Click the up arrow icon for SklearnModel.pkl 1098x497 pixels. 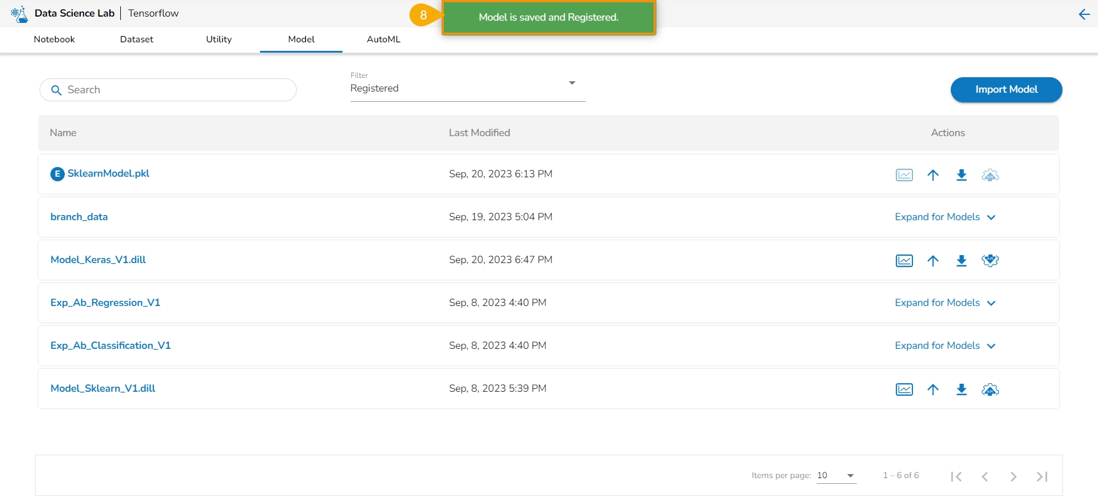pos(932,175)
